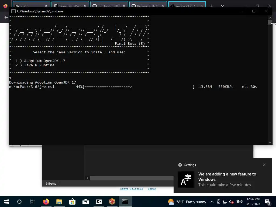The width and height of the screenshot is (276, 207).
Task: Select the cmd.exe taskbar icon
Action: (125, 202)
